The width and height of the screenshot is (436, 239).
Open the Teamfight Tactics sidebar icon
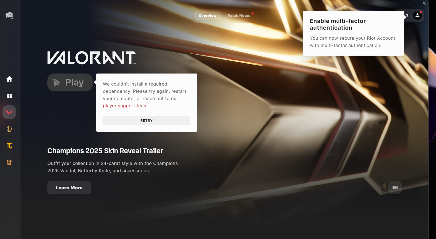coord(9,146)
